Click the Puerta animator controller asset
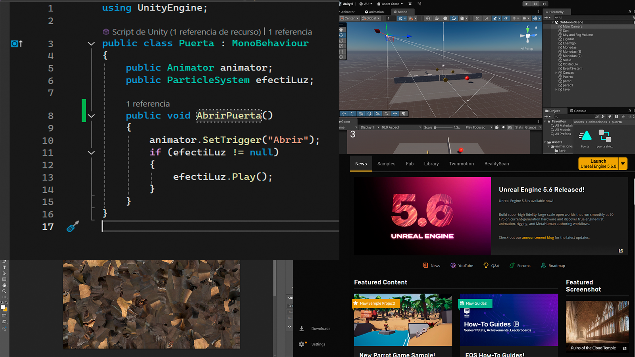Image resolution: width=635 pixels, height=357 pixels. (x=585, y=136)
